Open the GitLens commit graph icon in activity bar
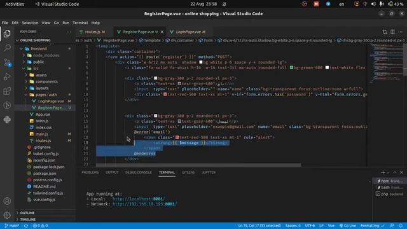Screen dimensions: 407x229 pyautogui.click(x=7, y=105)
